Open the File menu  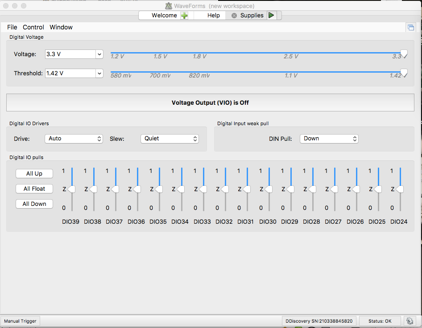tap(12, 27)
